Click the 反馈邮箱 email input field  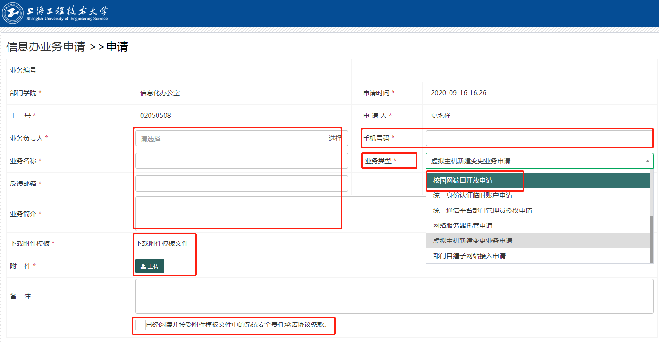point(242,184)
